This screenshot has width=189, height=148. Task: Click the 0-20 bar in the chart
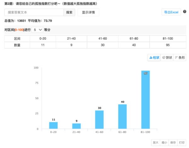[54, 125]
